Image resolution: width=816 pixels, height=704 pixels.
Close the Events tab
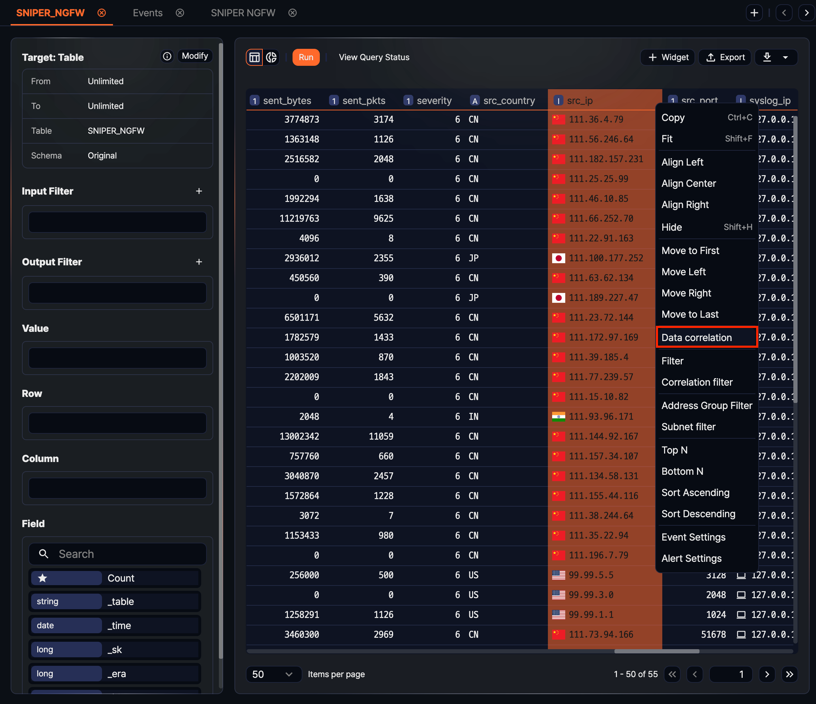tap(180, 13)
